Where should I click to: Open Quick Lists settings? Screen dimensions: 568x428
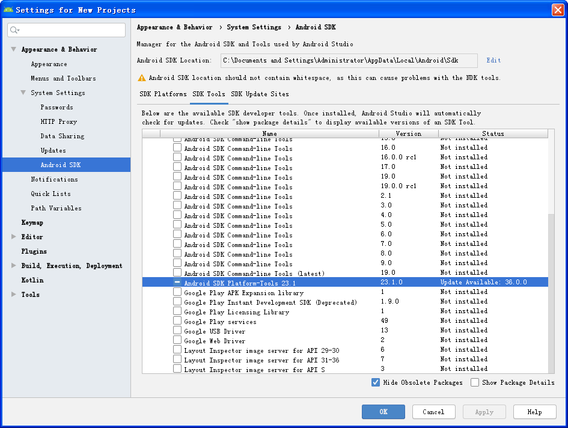pos(50,194)
